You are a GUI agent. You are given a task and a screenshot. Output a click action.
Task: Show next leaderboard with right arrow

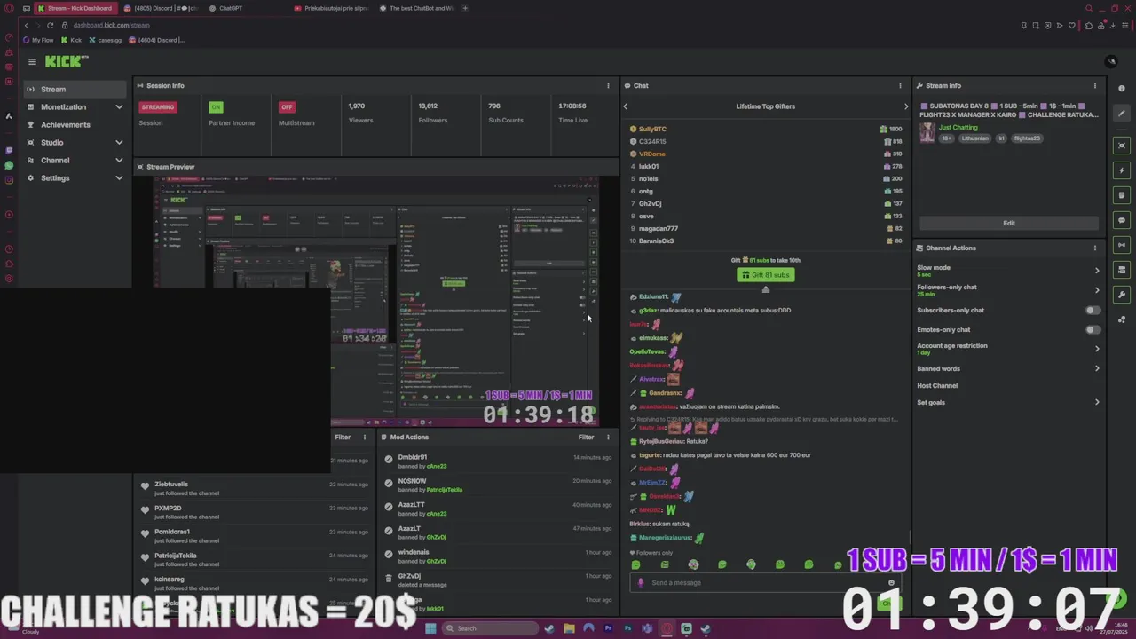pos(906,106)
